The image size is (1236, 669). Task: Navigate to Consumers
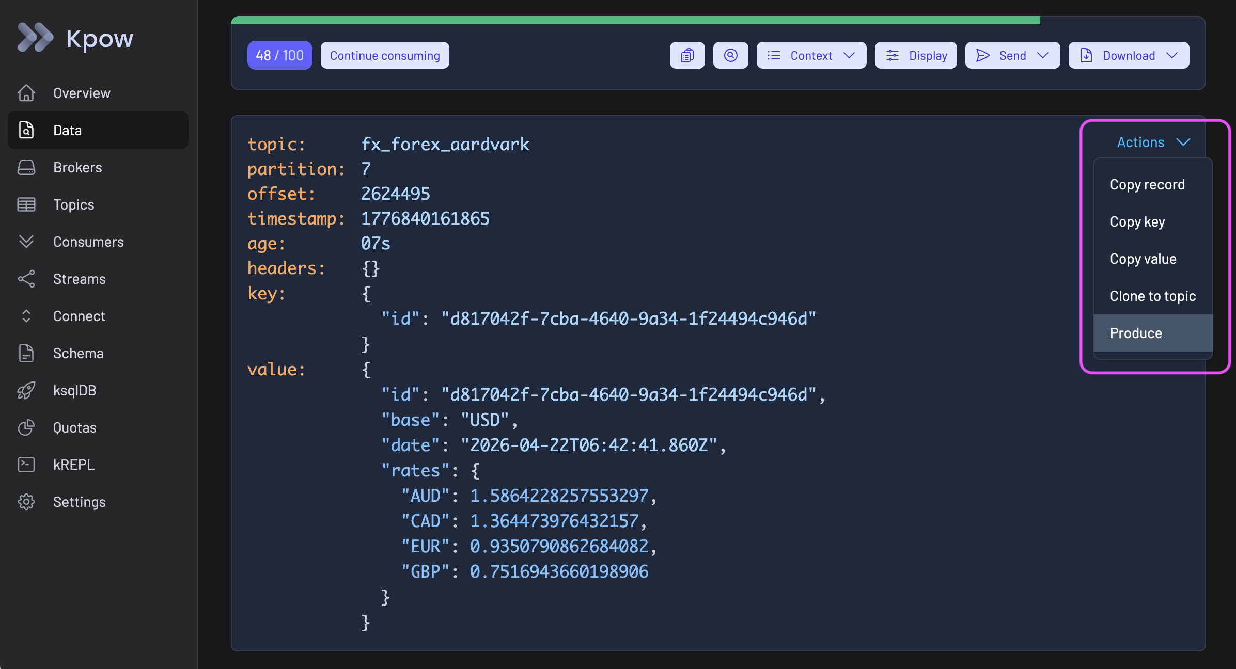click(98, 242)
